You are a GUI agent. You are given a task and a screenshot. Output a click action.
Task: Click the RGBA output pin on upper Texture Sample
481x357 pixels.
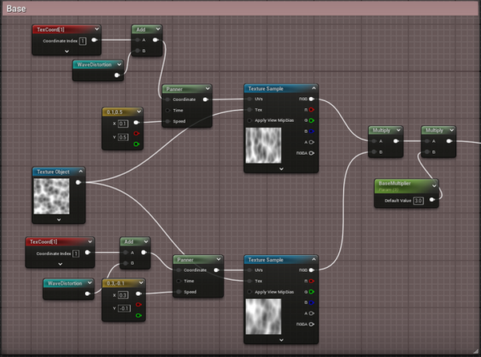coord(312,153)
